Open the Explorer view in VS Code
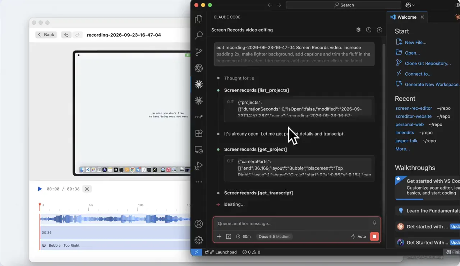The height and width of the screenshot is (266, 460). pyautogui.click(x=199, y=19)
